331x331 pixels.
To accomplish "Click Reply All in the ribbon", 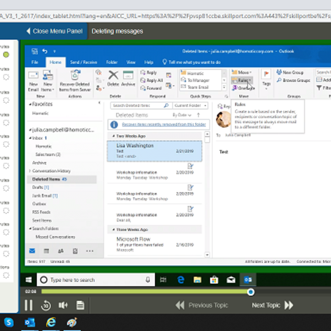I will (151, 80).
